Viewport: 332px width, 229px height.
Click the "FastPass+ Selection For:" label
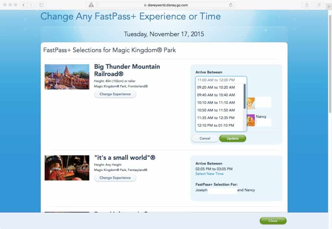pyautogui.click(x=216, y=184)
